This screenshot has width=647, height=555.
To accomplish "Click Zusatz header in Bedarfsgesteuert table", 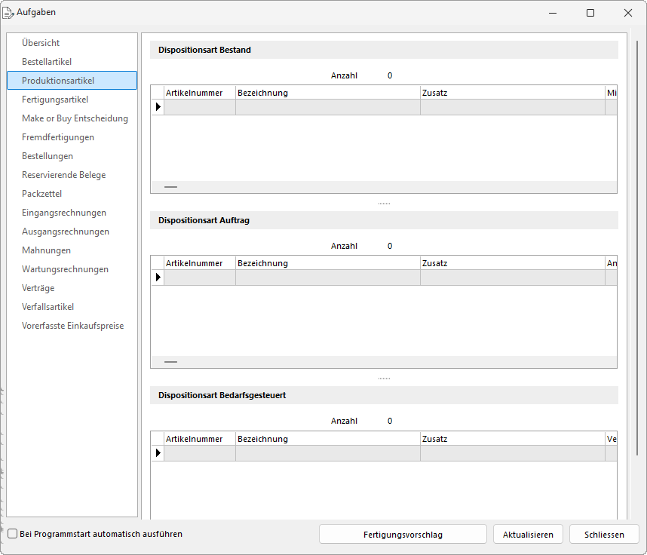I will tap(513, 439).
